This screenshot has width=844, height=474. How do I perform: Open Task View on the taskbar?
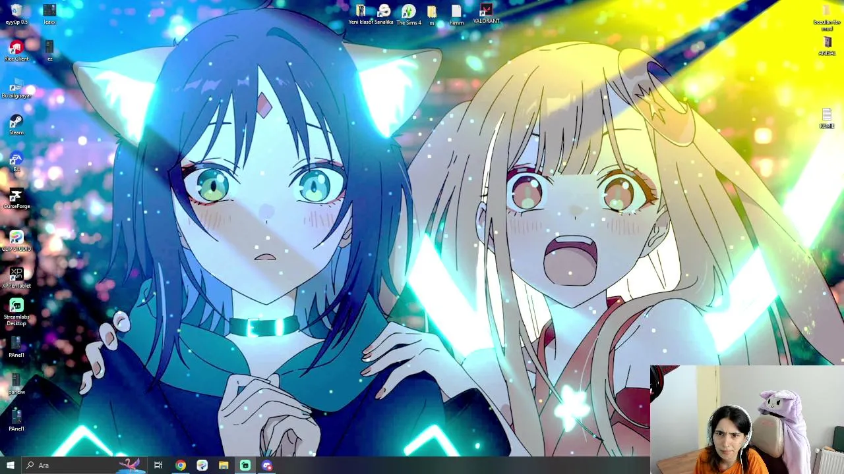158,465
